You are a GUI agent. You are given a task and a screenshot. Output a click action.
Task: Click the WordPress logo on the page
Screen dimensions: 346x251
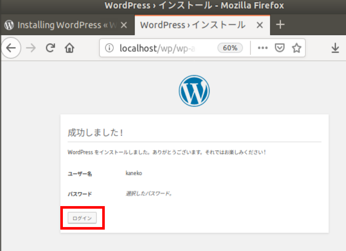click(194, 91)
